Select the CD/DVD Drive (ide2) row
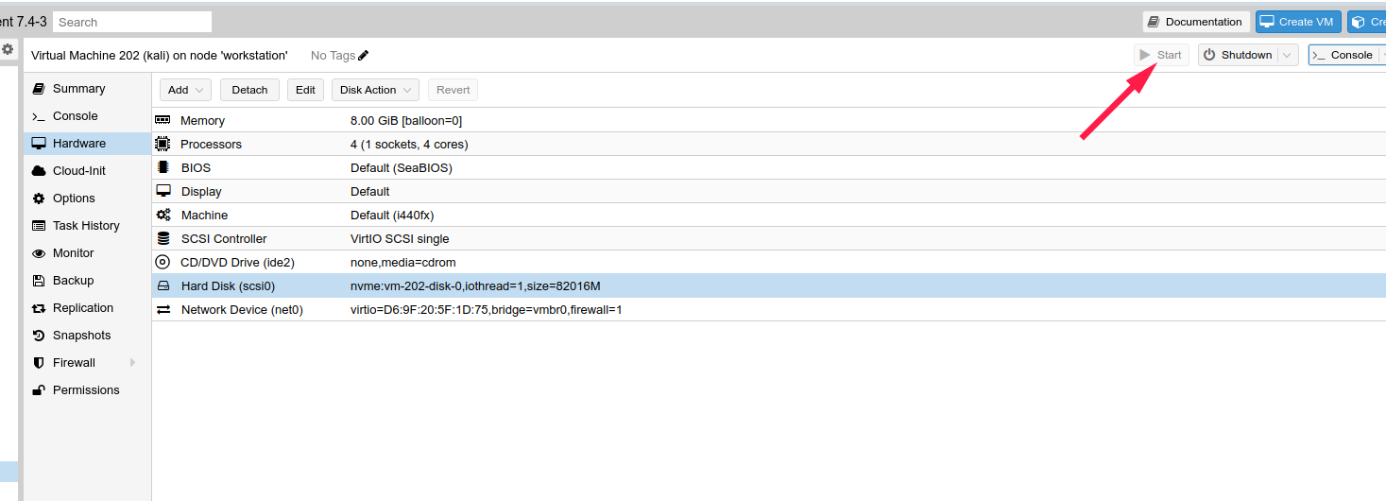The width and height of the screenshot is (1386, 501). (x=237, y=262)
